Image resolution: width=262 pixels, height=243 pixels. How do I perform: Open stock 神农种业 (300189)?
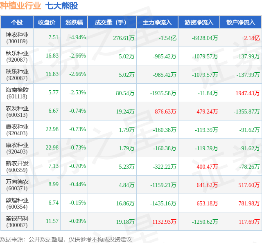[17, 38]
